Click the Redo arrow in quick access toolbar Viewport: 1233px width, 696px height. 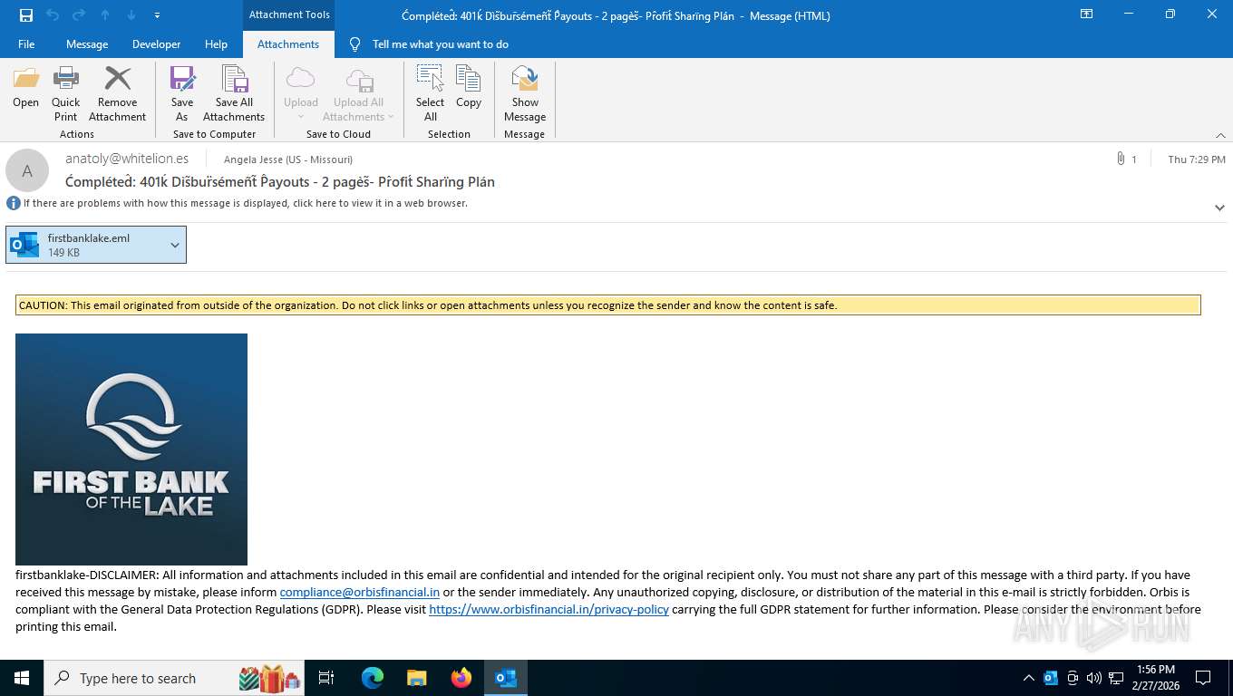[79, 15]
